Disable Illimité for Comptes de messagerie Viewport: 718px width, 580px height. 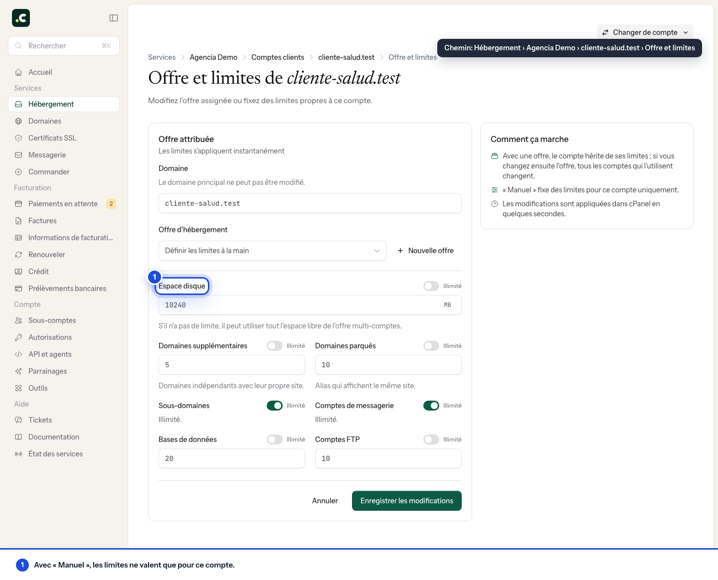pyautogui.click(x=431, y=406)
